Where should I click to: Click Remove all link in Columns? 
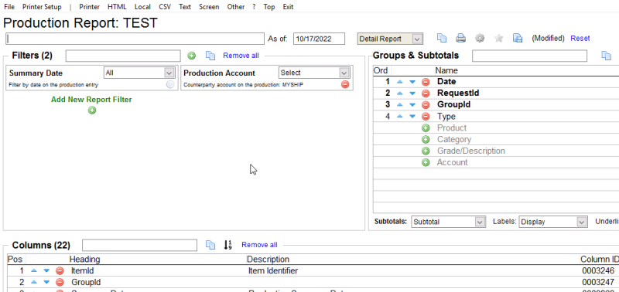pos(259,245)
